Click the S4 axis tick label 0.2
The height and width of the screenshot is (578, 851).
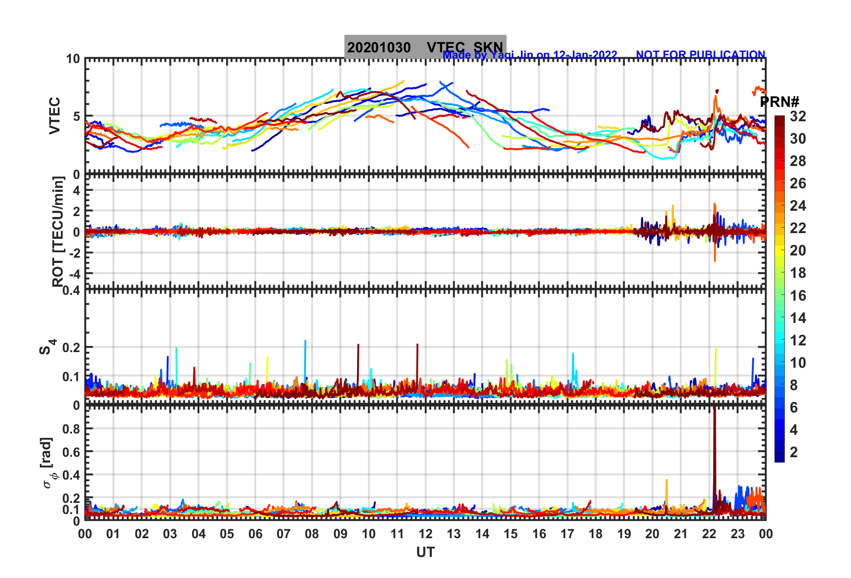72,348
